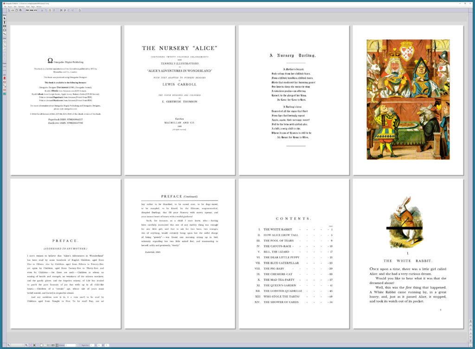The image size is (475, 349).
Task: Click the "THE MAD TEA-PARTY" contents entry
Action: click(x=279, y=280)
